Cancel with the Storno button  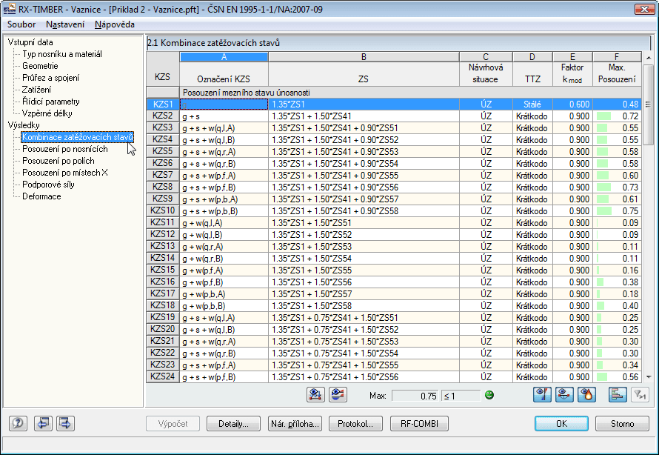pos(623,423)
